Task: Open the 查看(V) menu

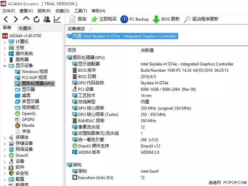Action: (x=26, y=11)
